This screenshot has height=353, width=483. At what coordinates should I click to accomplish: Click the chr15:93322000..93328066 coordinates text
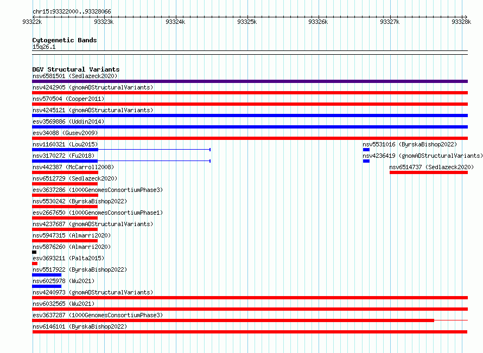coord(72,11)
